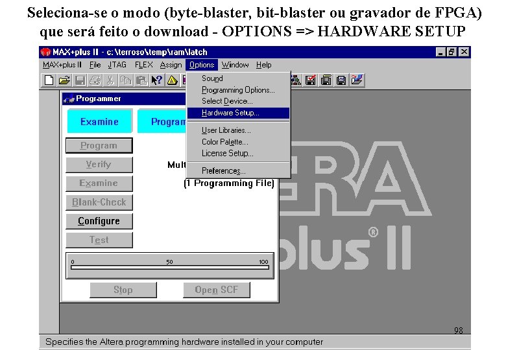Click the Save floppy disk icon
Screen dimensions: 506x350
coord(80,80)
